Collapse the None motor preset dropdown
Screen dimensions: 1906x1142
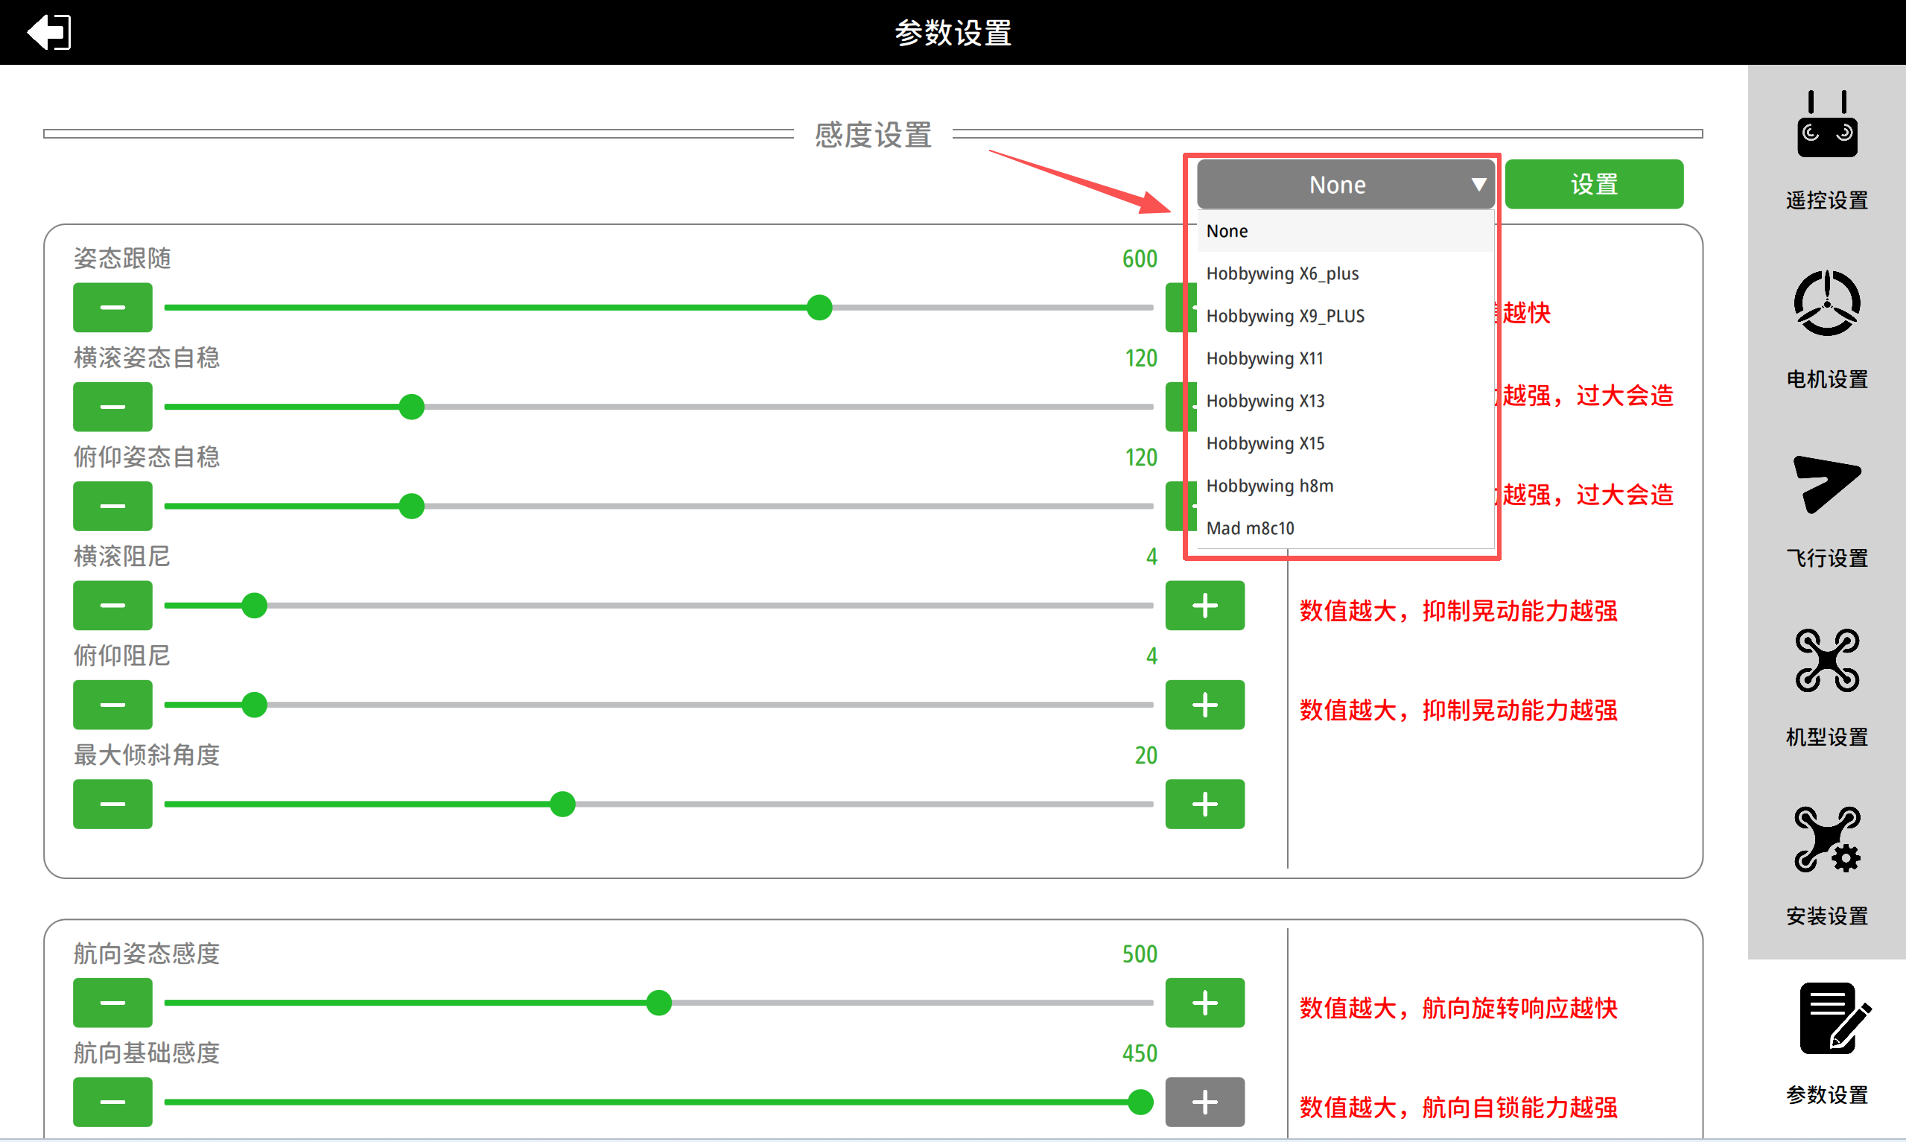pos(1344,185)
